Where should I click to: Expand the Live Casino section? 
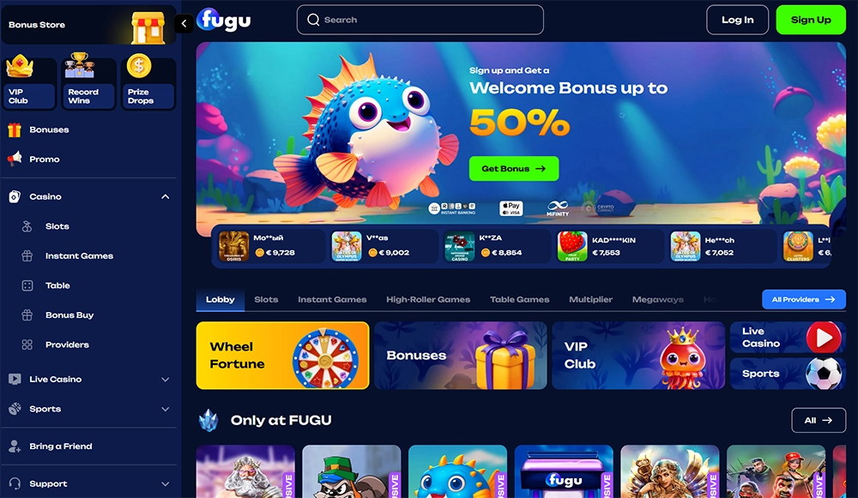(x=166, y=380)
